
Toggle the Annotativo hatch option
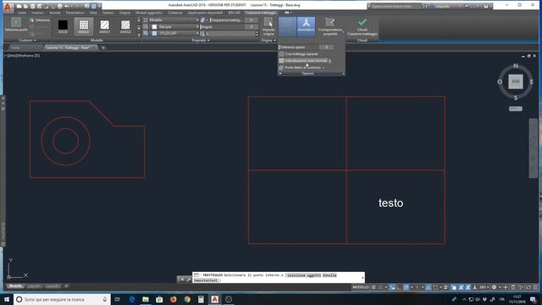(x=306, y=26)
